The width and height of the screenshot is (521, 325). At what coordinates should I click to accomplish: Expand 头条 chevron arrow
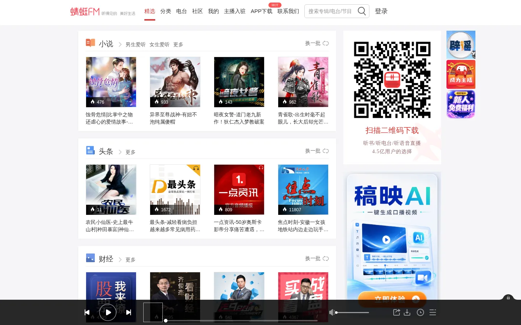120,152
